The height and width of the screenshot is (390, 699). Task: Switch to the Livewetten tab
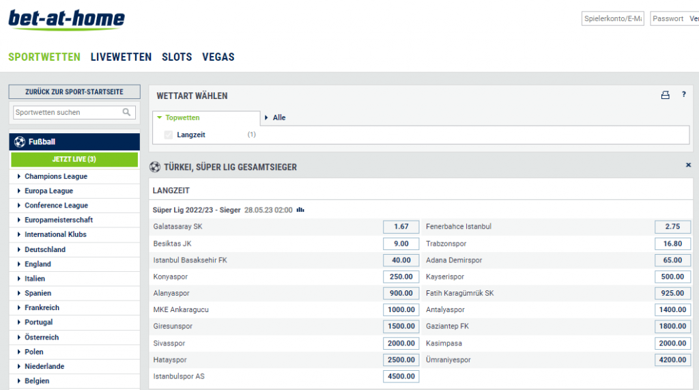coord(121,57)
